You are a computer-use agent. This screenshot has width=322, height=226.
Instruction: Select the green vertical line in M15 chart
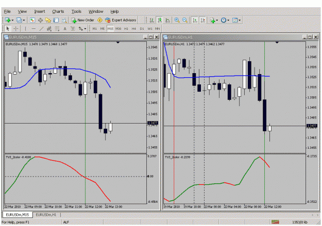tap(85, 123)
